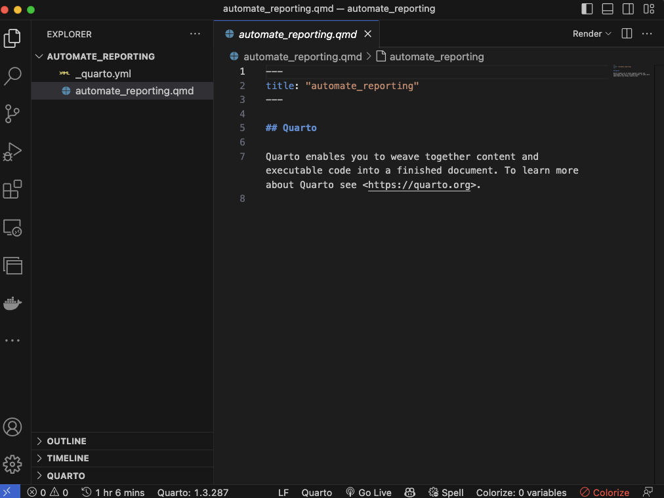
Task: Click the Go Live status button
Action: pos(368,492)
